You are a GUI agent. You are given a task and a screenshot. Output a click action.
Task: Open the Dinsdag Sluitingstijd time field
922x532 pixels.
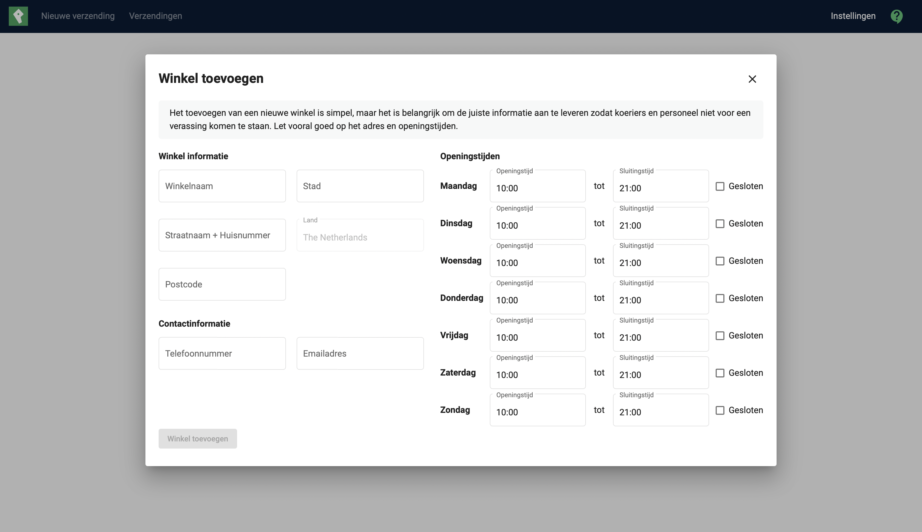pyautogui.click(x=660, y=225)
